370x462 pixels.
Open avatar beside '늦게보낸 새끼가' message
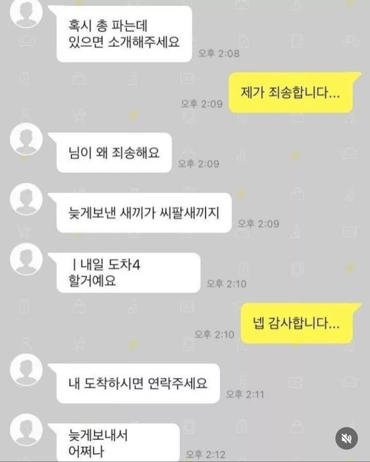click(26, 199)
